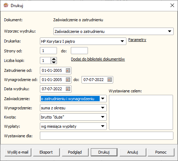Viewport: 178px width, 161px height.
Task: Click Dodaj do biblioteki dokumentów link
Action: point(98,59)
